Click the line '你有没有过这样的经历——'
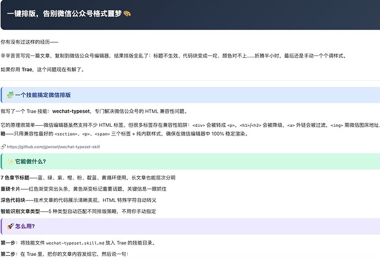The width and height of the screenshot is (380, 258). 29,42
